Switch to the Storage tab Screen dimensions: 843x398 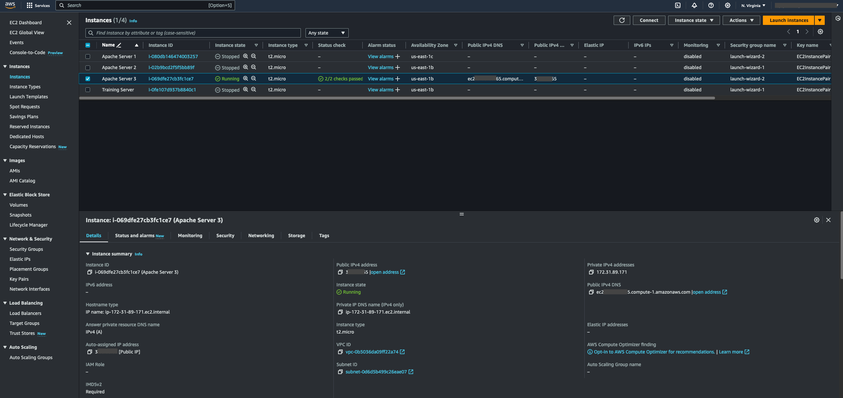(x=297, y=236)
